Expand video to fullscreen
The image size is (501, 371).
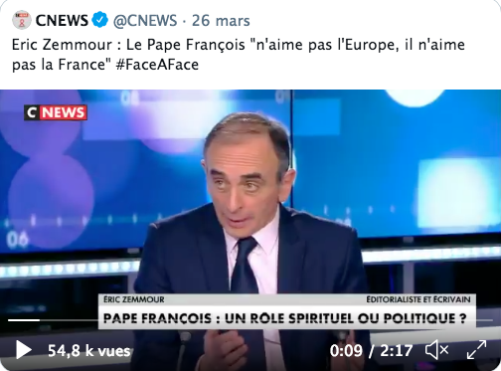tap(477, 350)
